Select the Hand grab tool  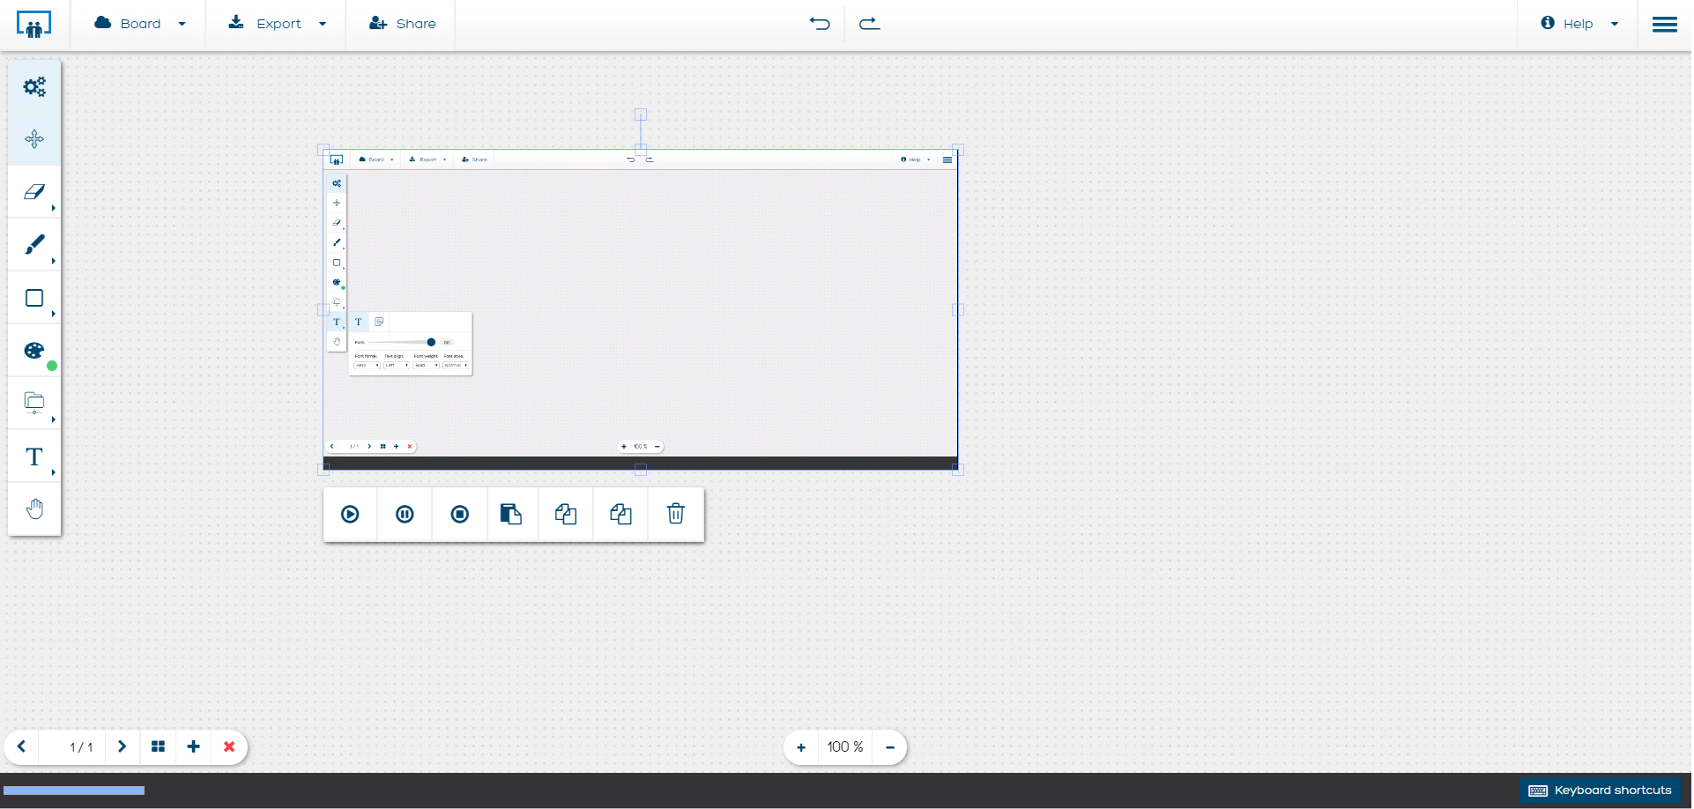34,509
